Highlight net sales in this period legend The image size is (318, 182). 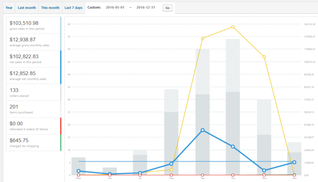(34, 59)
